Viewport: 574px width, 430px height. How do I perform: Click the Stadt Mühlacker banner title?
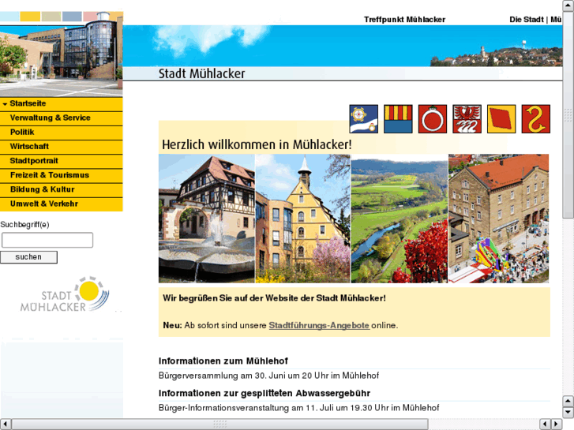[x=201, y=73]
